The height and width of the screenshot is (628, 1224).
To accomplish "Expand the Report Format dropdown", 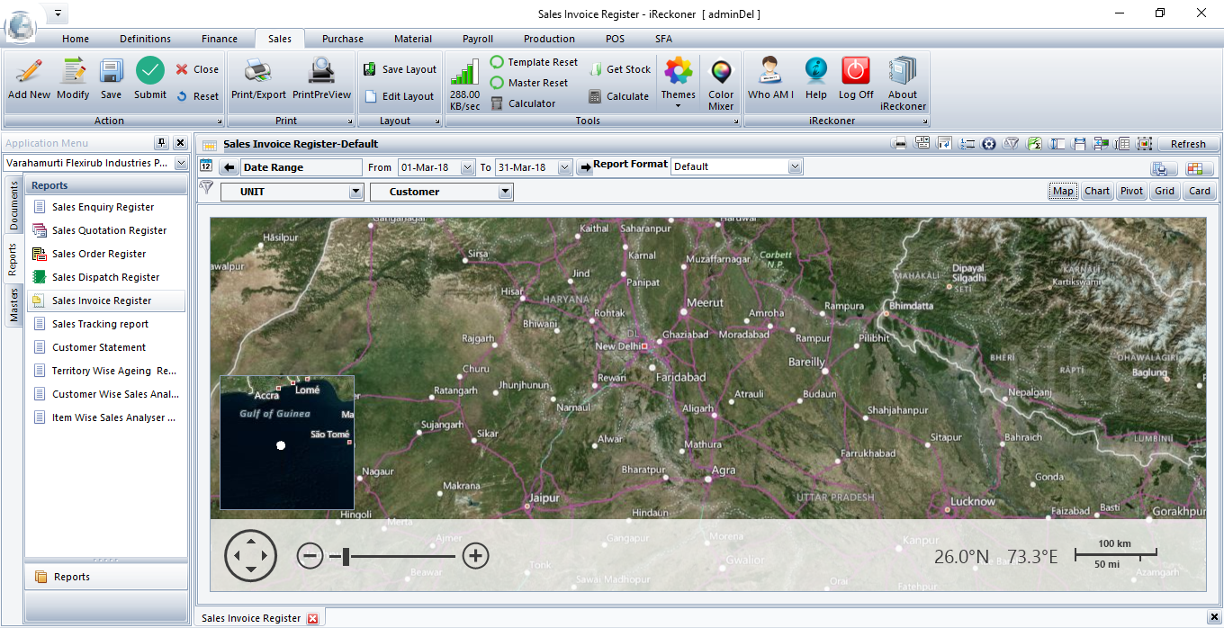I will click(x=795, y=166).
